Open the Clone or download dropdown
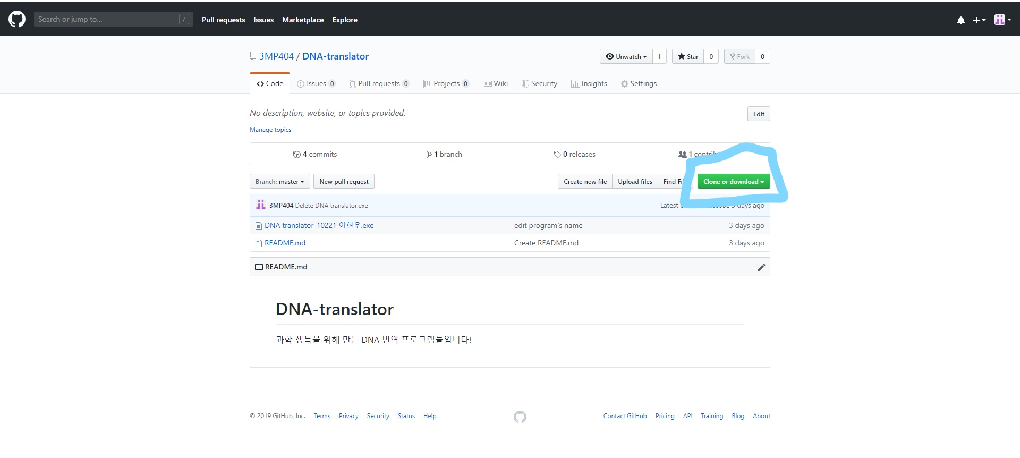The width and height of the screenshot is (1020, 458). click(x=734, y=182)
